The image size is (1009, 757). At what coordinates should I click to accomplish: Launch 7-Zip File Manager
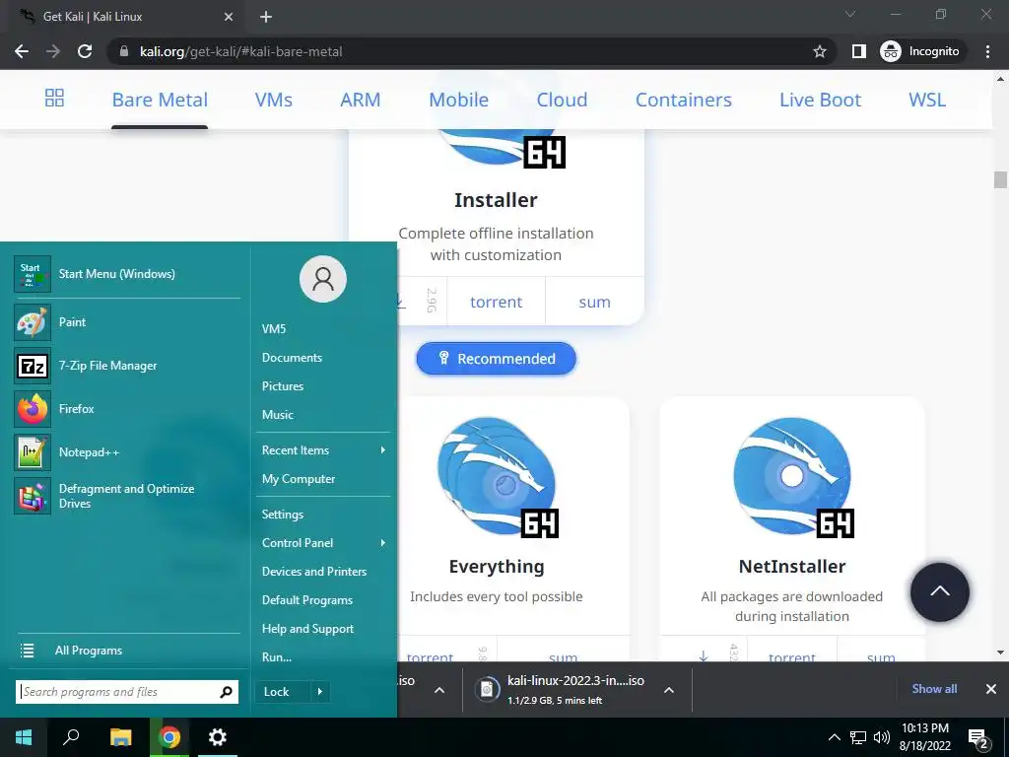[x=127, y=366]
